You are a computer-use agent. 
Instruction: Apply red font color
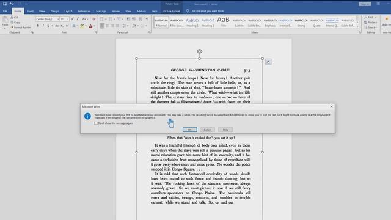[90, 26]
